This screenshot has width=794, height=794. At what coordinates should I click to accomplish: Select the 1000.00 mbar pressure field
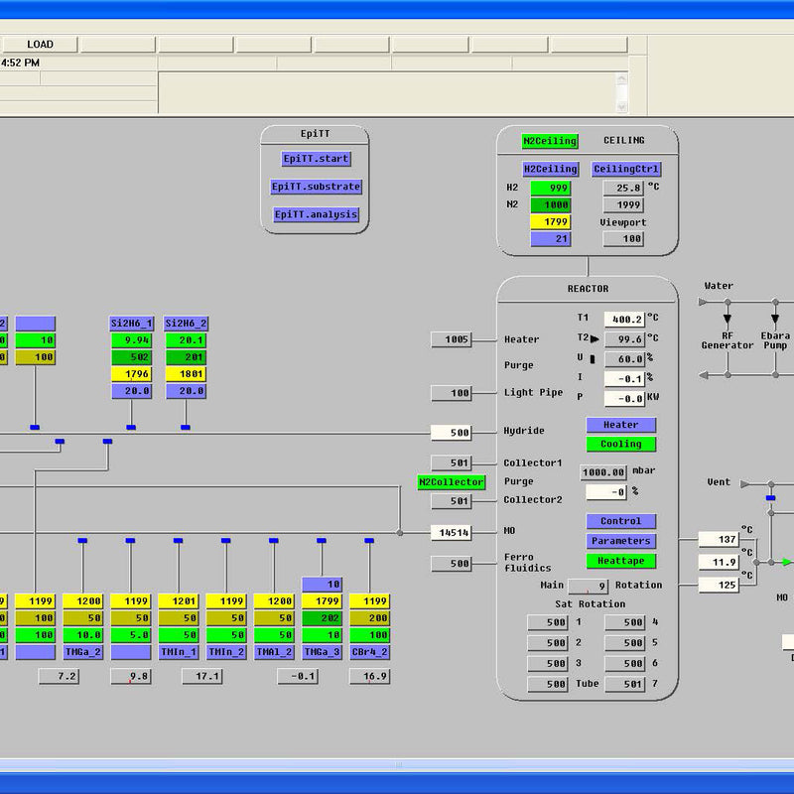click(603, 472)
